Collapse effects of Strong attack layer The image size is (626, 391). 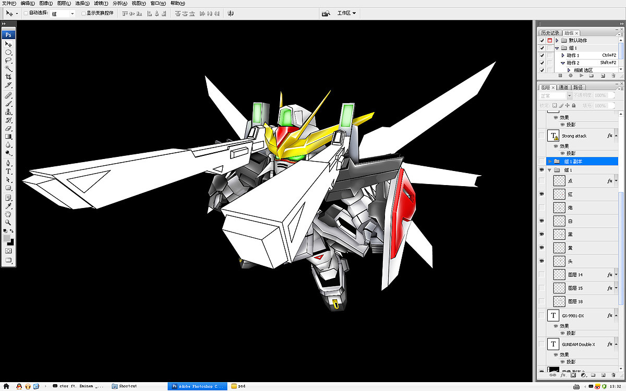(616, 136)
